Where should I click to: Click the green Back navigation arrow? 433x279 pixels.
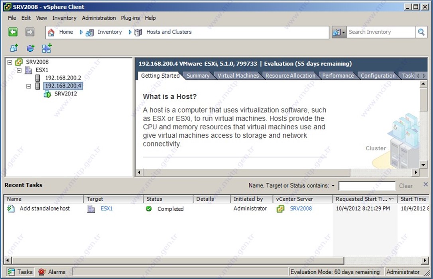pos(13,32)
